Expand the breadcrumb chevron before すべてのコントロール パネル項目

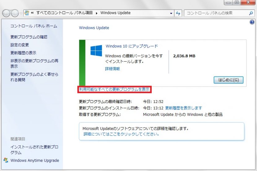click(32, 13)
